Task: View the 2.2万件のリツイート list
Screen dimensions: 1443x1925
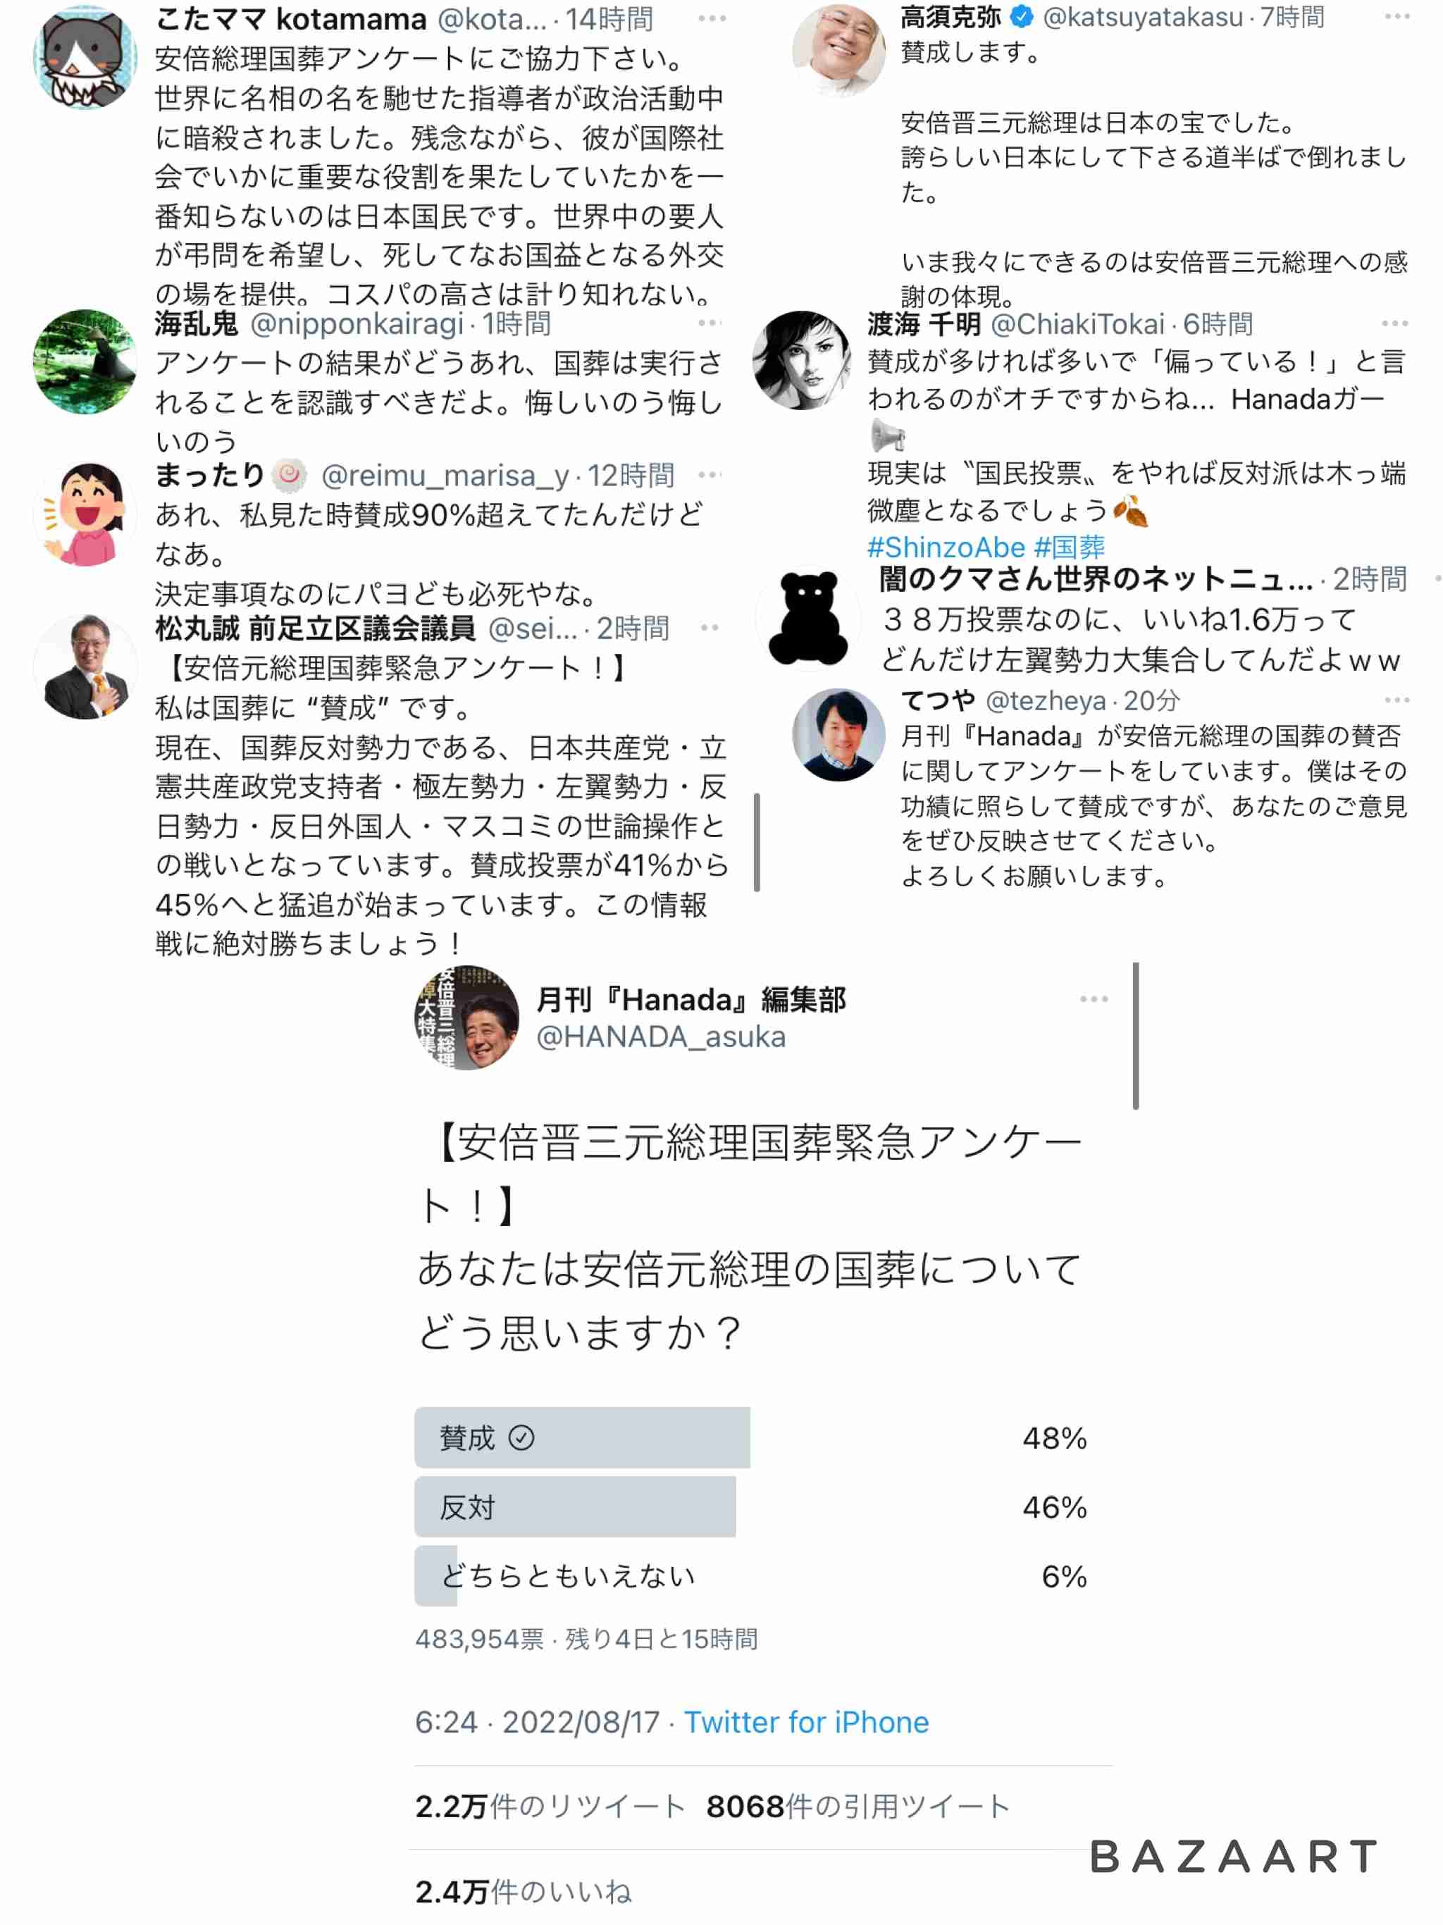Action: pyautogui.click(x=550, y=1807)
